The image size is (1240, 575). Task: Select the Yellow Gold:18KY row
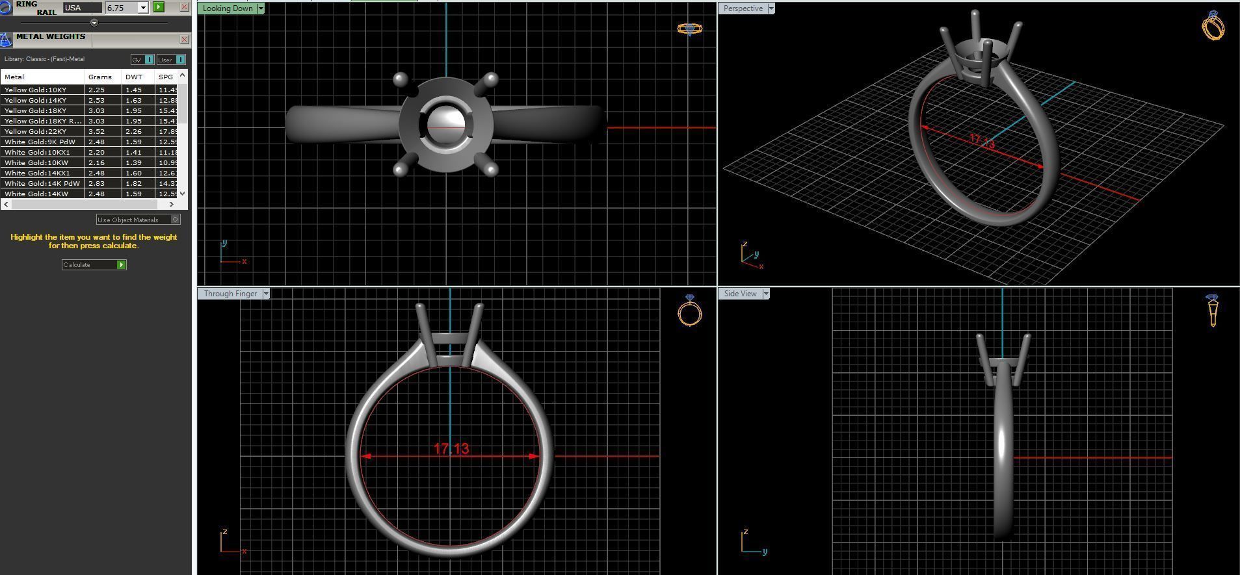coord(89,110)
